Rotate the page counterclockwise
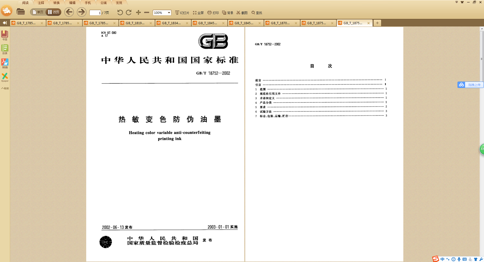 pos(120,13)
